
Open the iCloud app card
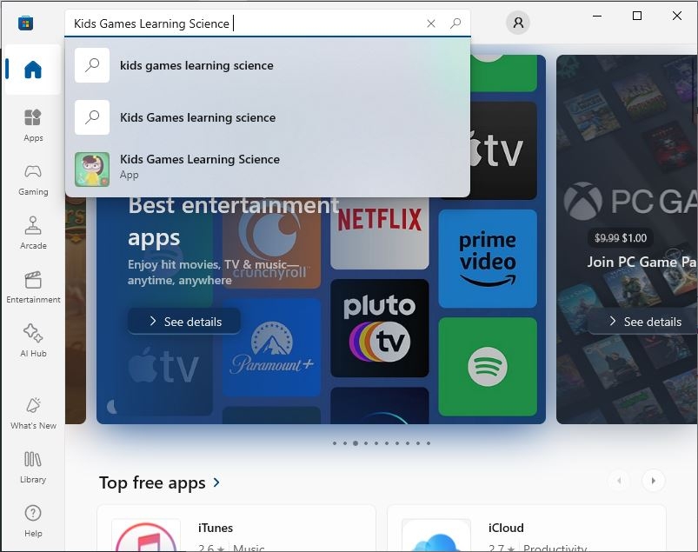coord(527,529)
